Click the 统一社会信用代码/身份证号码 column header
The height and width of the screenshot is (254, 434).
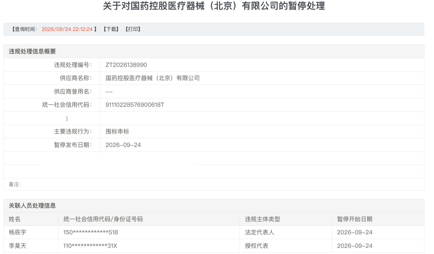coord(103,219)
